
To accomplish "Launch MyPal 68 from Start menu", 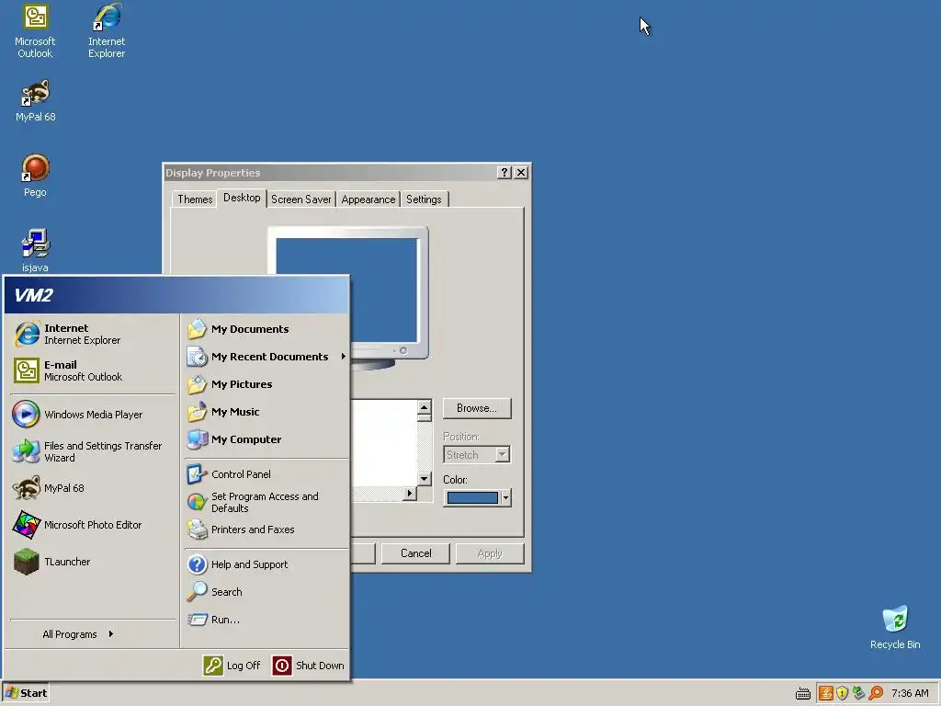I will point(93,488).
